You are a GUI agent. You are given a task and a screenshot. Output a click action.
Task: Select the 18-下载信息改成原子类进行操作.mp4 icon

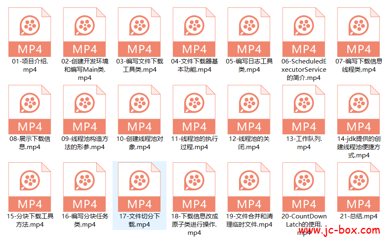[194, 187]
